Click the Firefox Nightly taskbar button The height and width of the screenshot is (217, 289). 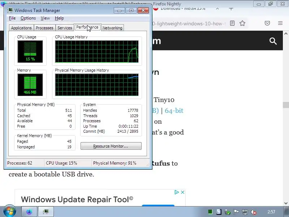click(29, 212)
